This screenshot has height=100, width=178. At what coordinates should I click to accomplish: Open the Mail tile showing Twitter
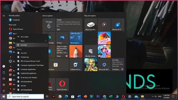69,25
